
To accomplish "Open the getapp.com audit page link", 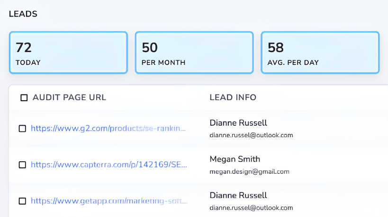I will (109, 201).
